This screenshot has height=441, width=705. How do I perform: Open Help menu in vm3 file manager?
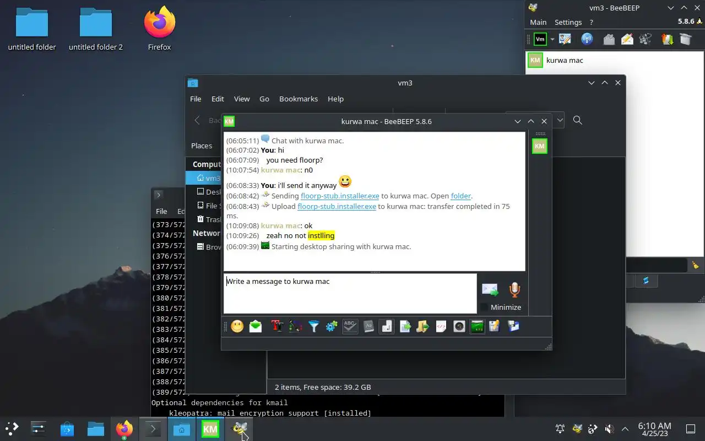[x=335, y=99]
